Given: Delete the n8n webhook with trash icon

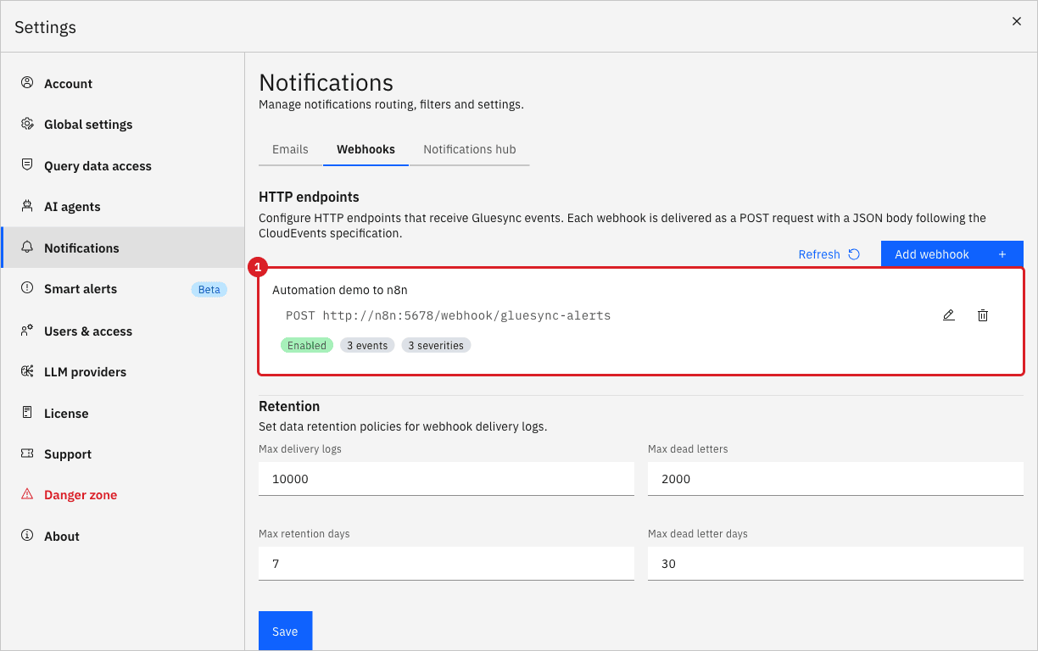Looking at the screenshot, I should 983,315.
